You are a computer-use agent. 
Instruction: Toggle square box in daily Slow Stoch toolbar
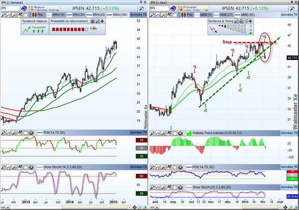pos(175,187)
